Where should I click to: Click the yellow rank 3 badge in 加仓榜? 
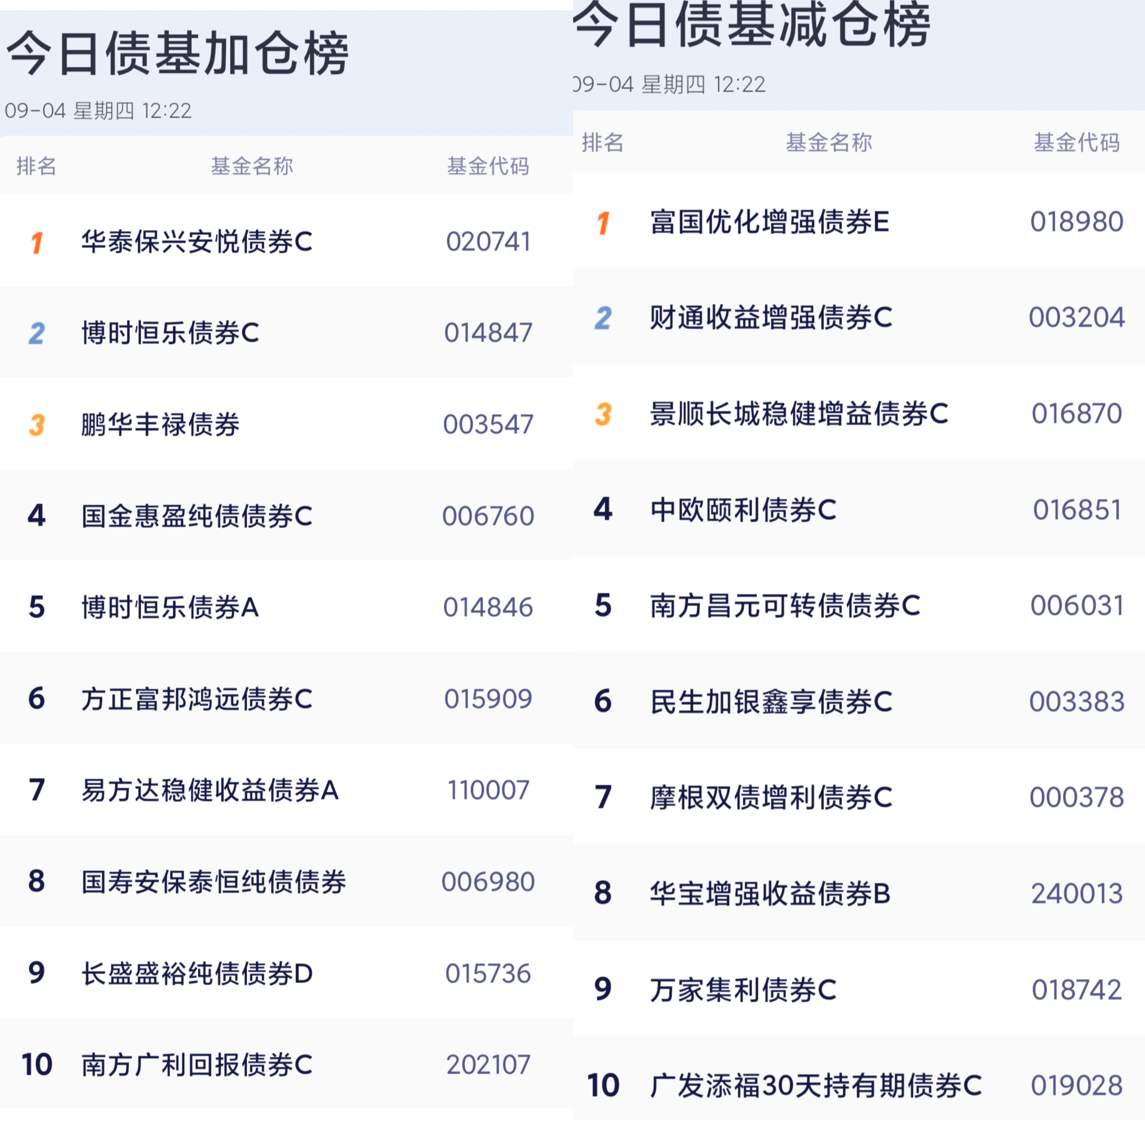pyautogui.click(x=37, y=424)
